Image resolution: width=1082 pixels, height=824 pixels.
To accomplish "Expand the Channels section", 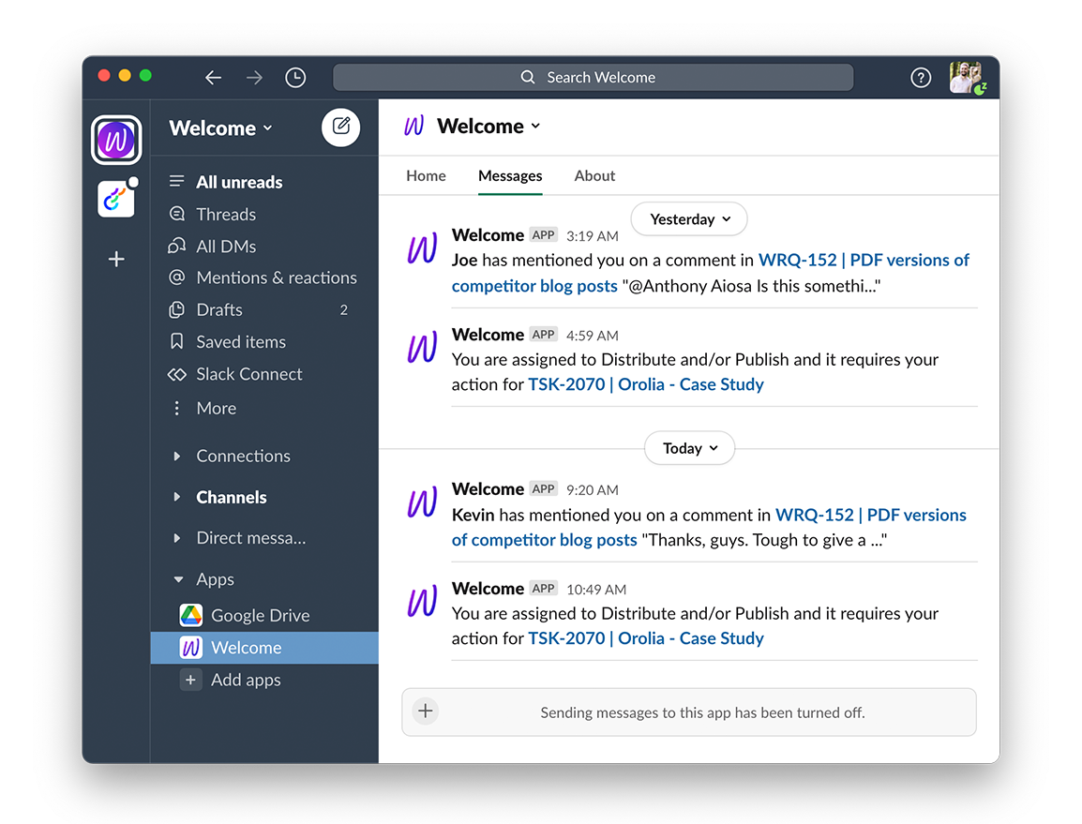I will [177, 497].
